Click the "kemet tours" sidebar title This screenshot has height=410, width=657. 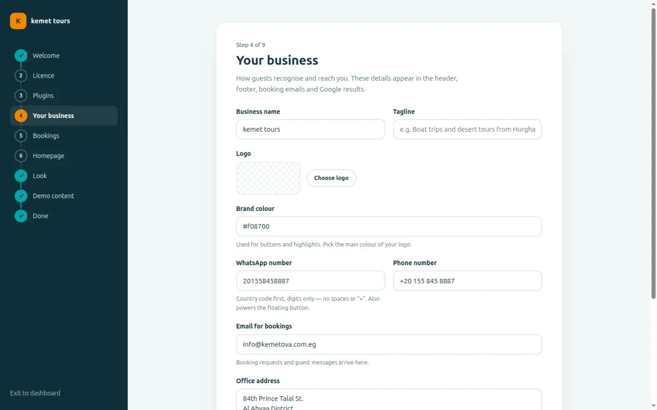[50, 21]
